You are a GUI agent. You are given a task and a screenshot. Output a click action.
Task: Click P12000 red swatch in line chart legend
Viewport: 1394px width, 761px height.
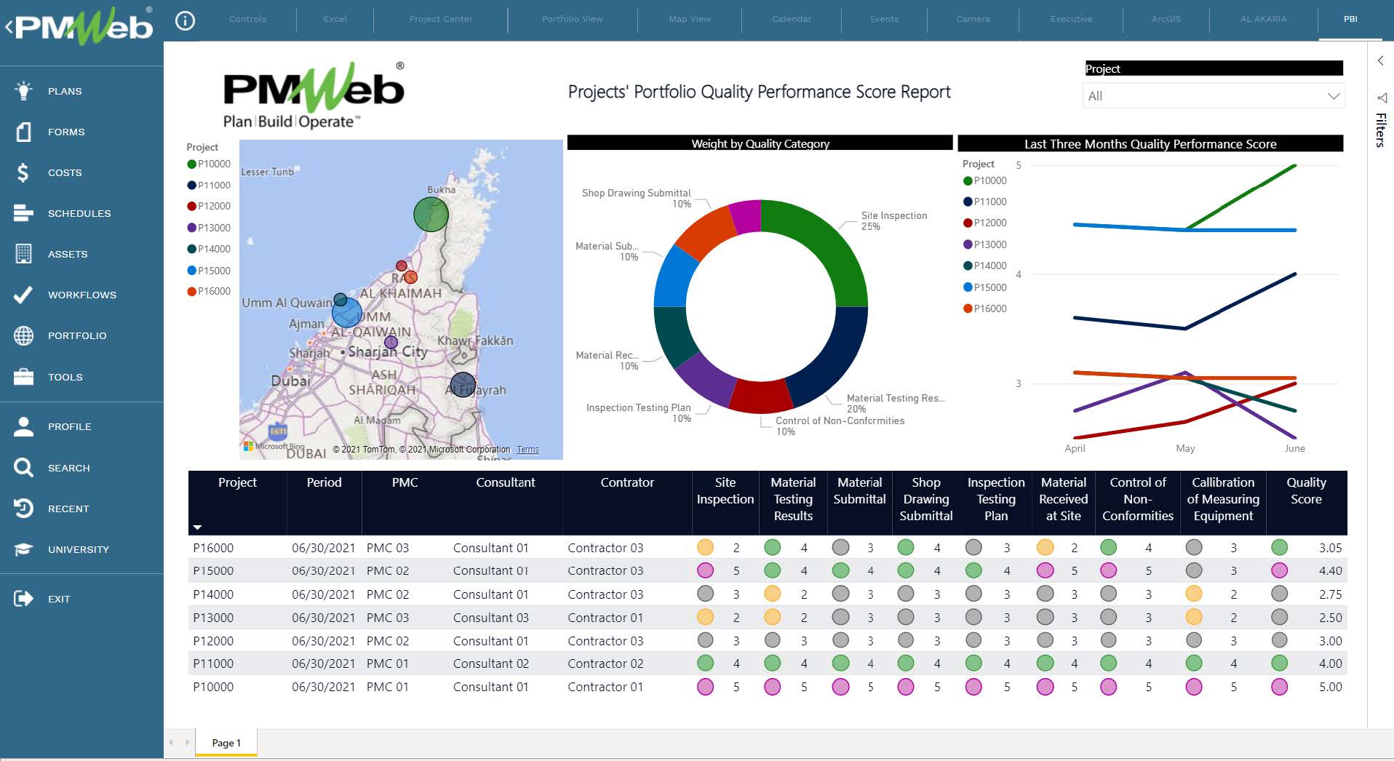coord(968,223)
